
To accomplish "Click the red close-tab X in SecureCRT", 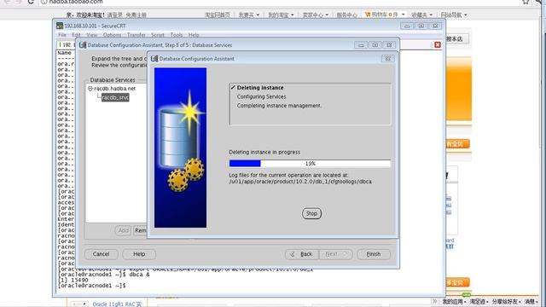I will click(x=438, y=45).
